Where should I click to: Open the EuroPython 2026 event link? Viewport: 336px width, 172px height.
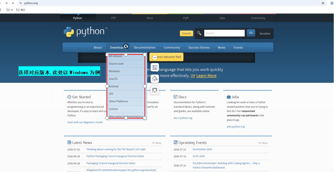[202, 149]
